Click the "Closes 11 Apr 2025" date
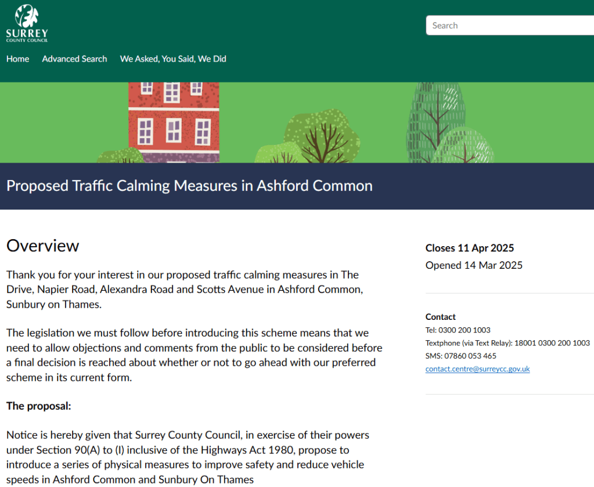594x487 pixels. [469, 248]
